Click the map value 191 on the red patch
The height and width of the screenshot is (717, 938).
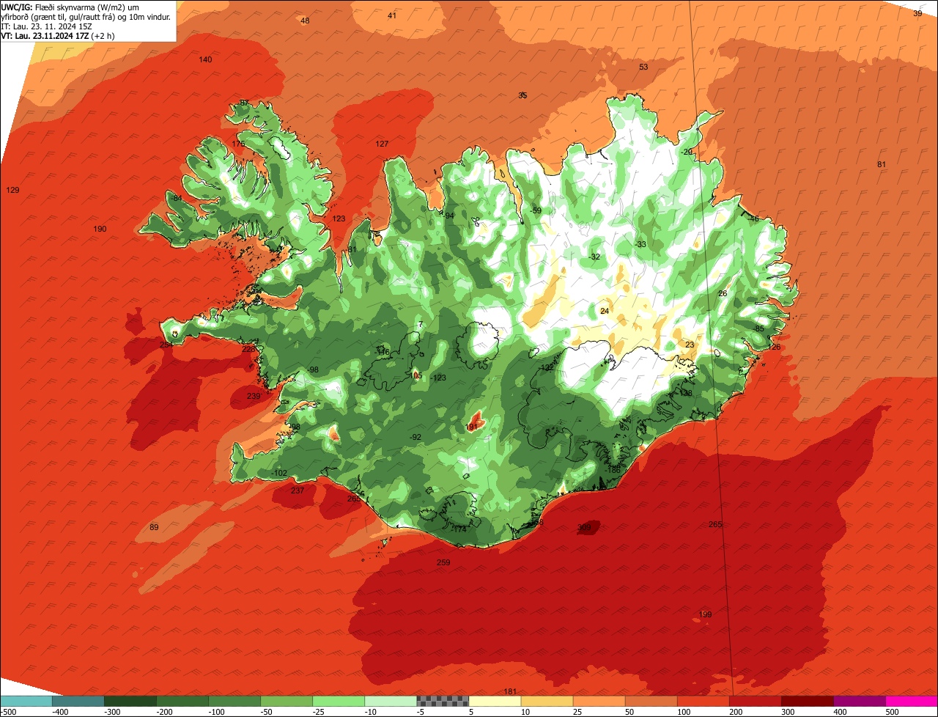click(472, 427)
